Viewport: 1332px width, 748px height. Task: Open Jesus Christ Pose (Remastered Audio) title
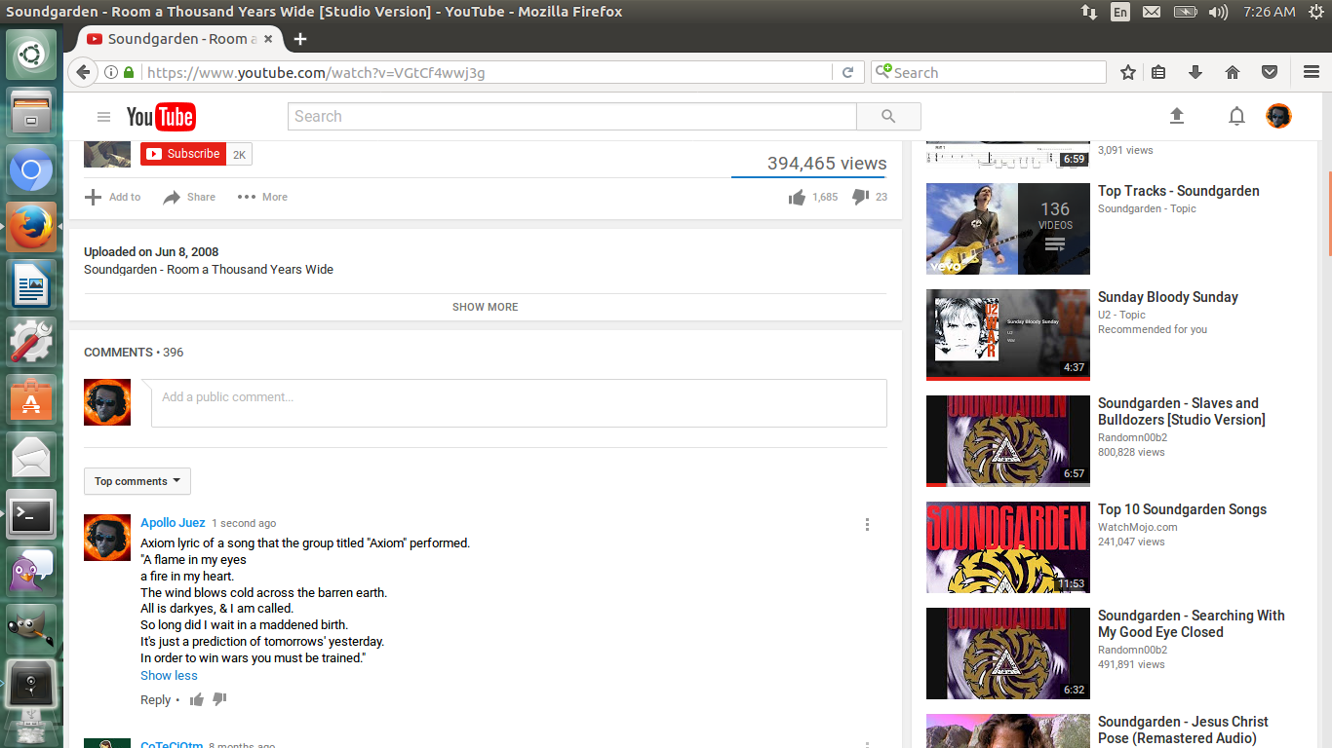[x=1183, y=729]
